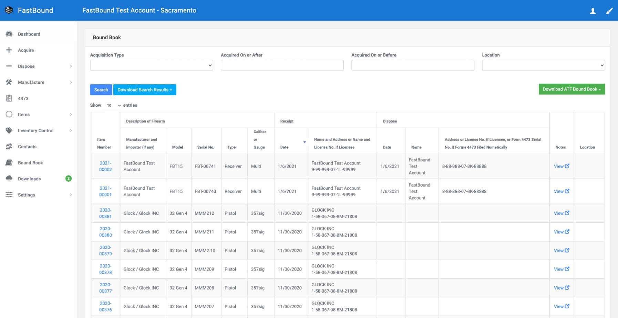Open the Acquisition Type dropdown
This screenshot has width=618, height=318.
pyautogui.click(x=152, y=65)
